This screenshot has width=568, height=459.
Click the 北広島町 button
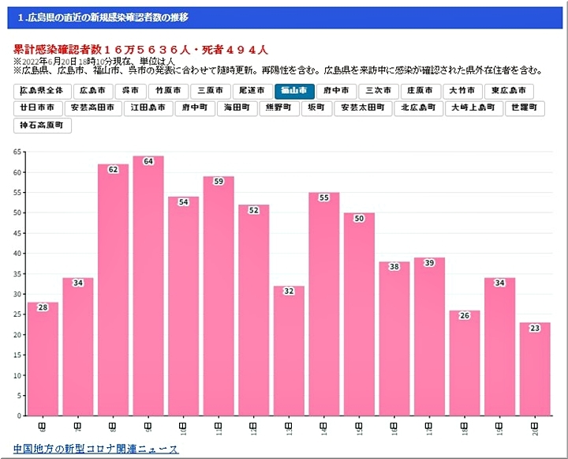pyautogui.click(x=419, y=108)
